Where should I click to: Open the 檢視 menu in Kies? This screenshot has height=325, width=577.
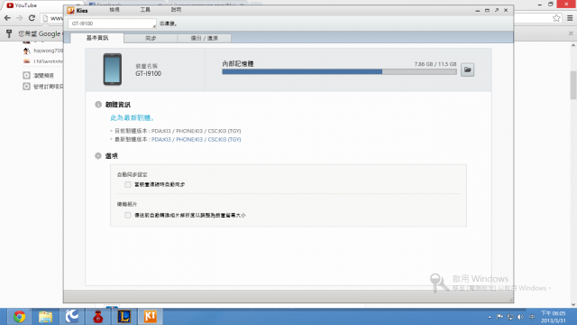[x=114, y=10]
